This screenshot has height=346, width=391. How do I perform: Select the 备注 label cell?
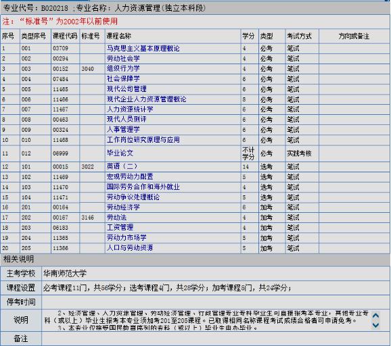[x=21, y=339]
